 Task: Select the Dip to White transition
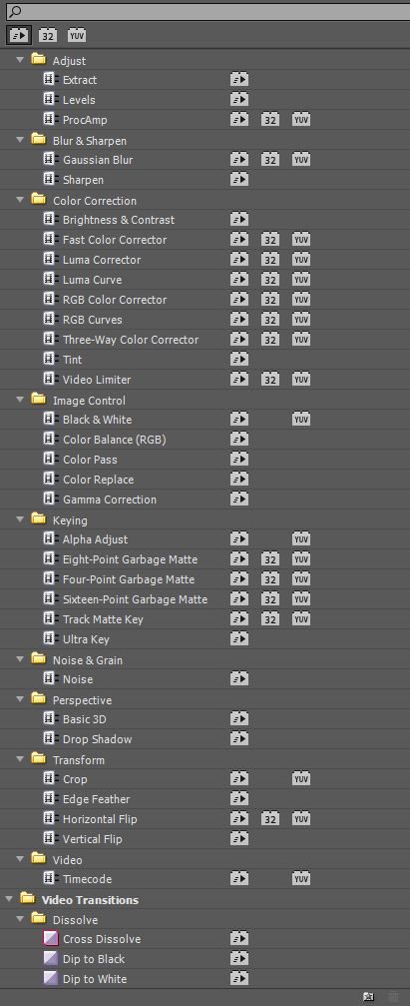point(95,978)
